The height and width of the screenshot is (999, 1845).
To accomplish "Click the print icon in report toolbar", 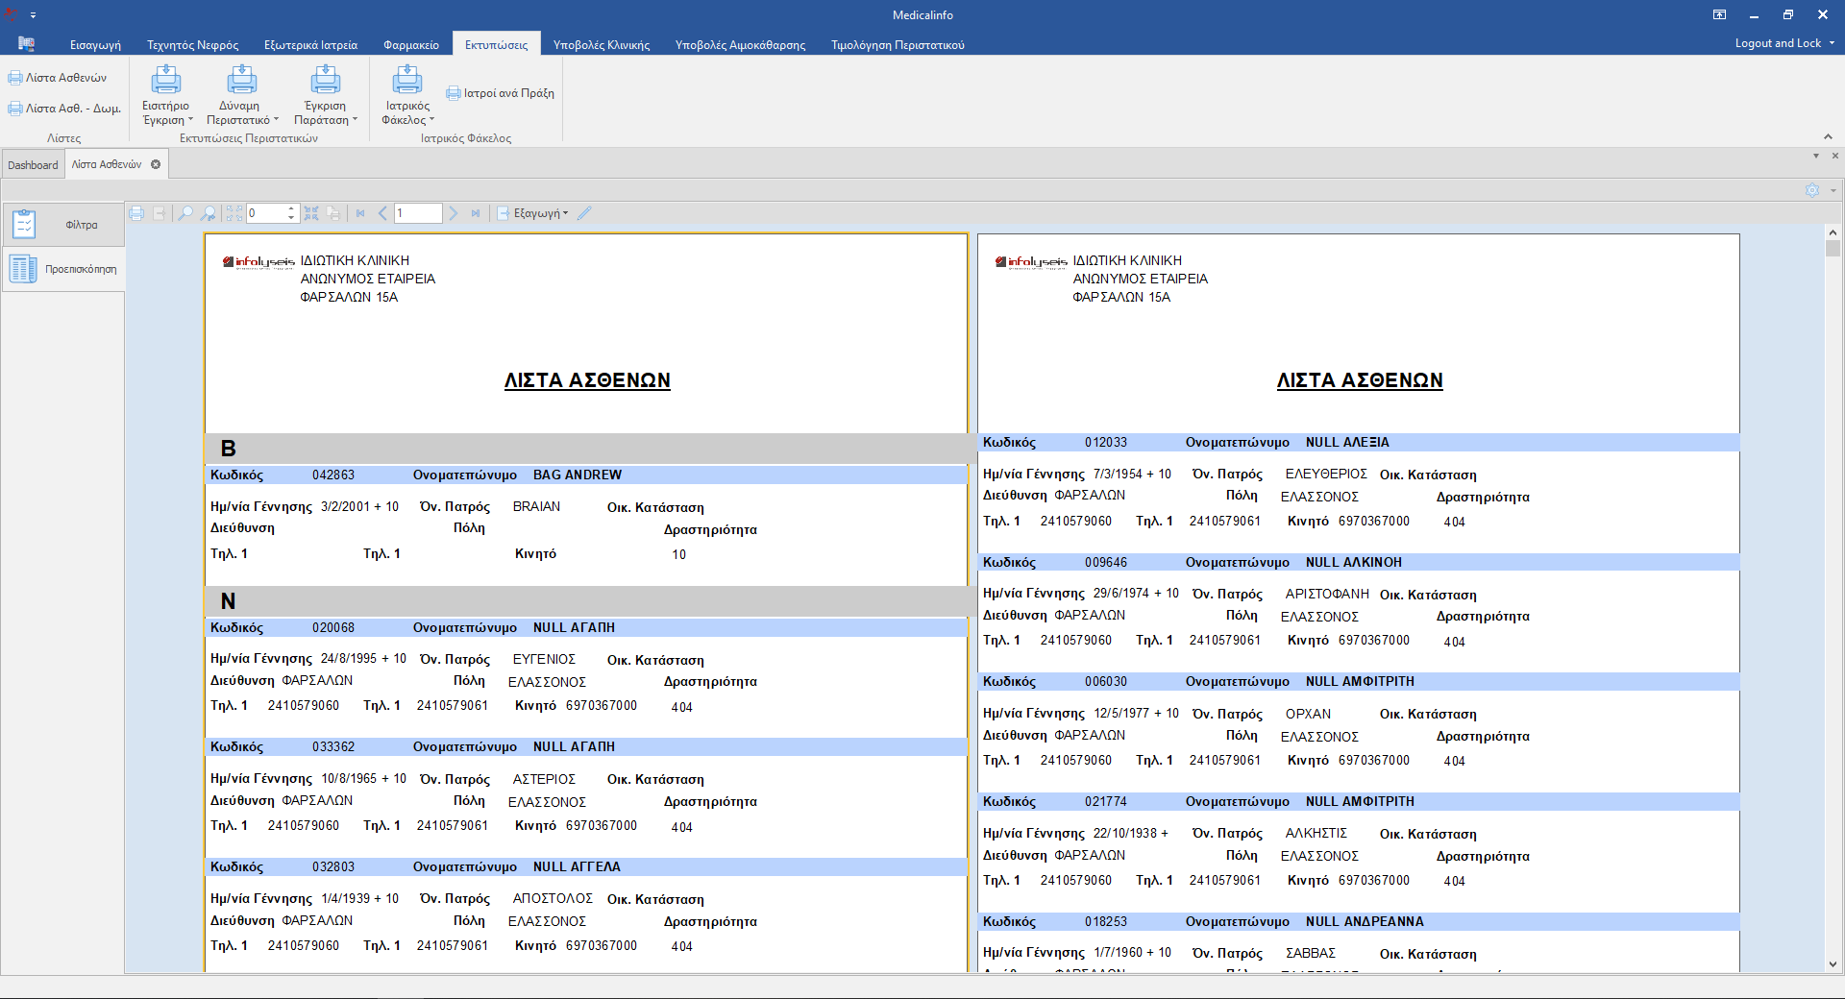I will tap(136, 213).
